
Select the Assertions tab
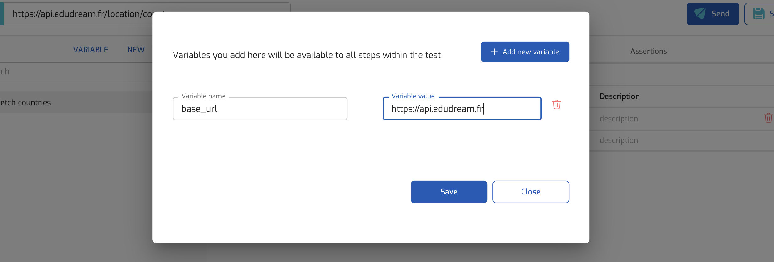[x=648, y=51]
